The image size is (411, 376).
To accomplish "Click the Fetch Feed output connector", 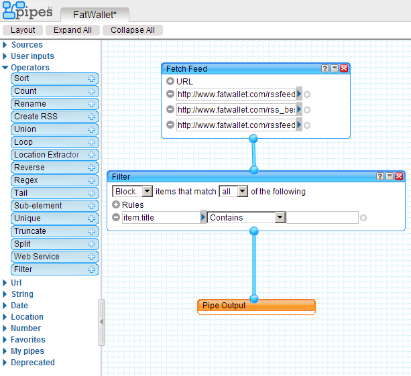I will (x=253, y=139).
